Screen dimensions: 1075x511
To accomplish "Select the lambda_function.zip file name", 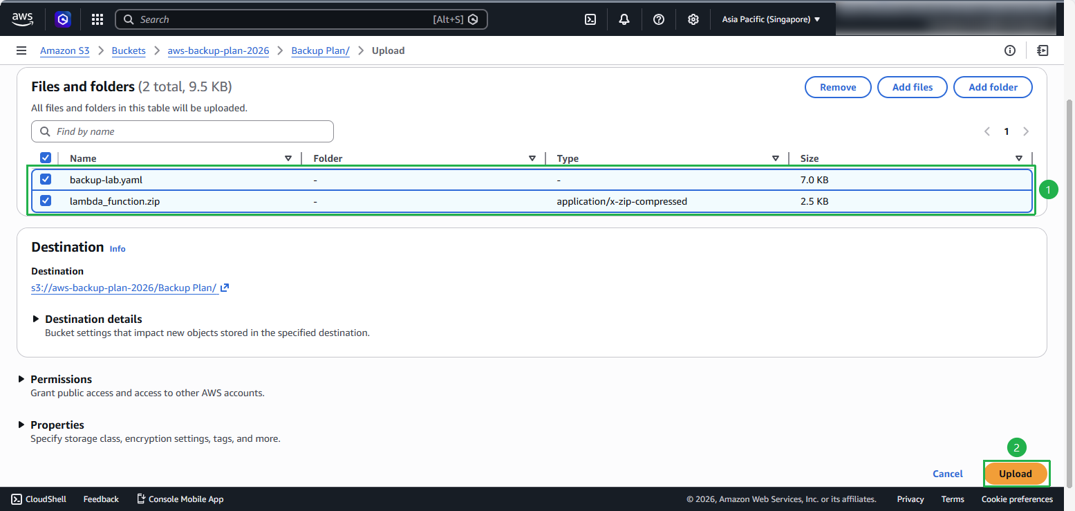I will 115,202.
